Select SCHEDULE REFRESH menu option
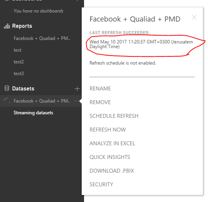208x202 pixels. [x=114, y=116]
